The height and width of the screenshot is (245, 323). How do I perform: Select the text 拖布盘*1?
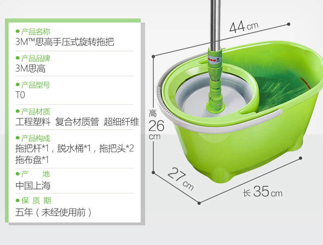pos(32,160)
